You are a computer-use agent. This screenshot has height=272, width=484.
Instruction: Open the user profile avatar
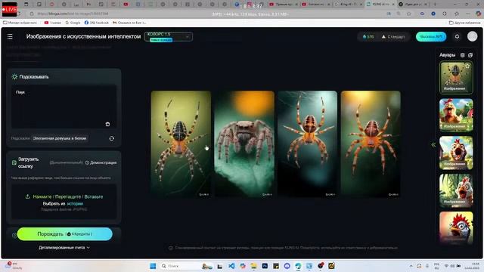[472, 36]
